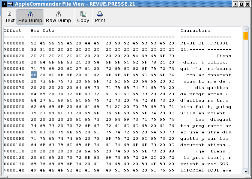Image resolution: width=252 pixels, height=179 pixels.
Task: Click the 'evient a' characters text
Action: [192, 164]
